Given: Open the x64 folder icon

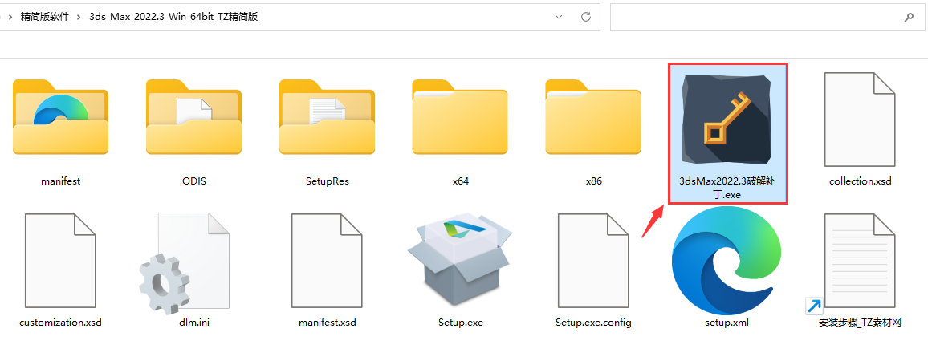Looking at the screenshot, I should coord(460,117).
